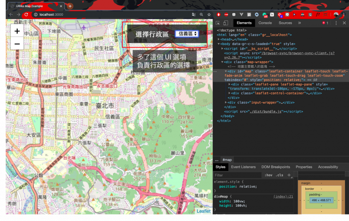Click the red YAB extension icon

click(226, 14)
